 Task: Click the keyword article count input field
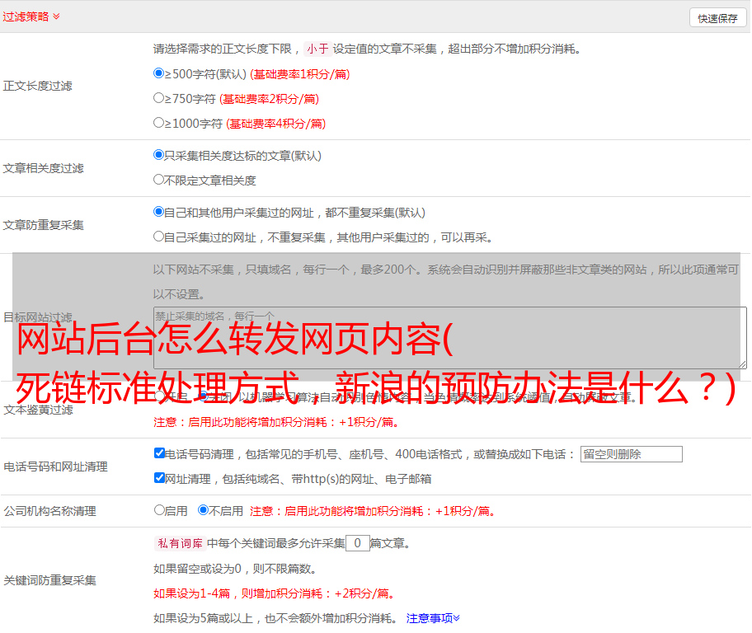[357, 543]
